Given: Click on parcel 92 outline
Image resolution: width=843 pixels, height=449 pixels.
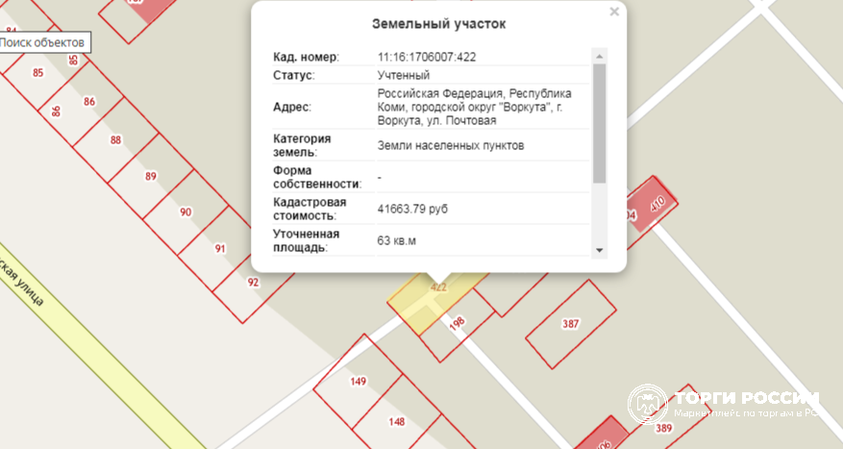Looking at the screenshot, I should click(x=251, y=281).
